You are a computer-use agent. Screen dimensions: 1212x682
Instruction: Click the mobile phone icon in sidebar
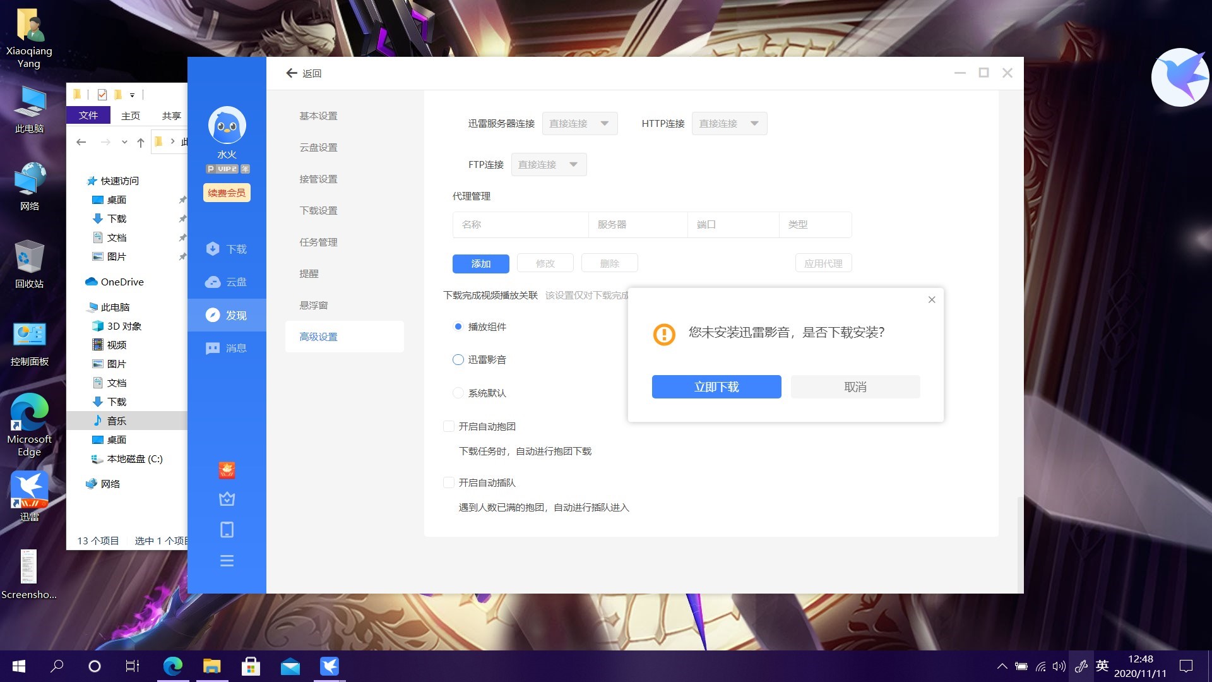click(x=227, y=530)
